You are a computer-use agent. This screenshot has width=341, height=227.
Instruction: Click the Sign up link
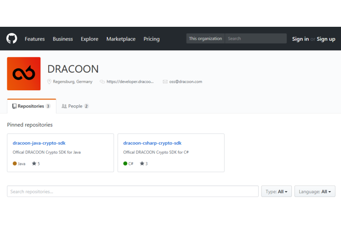pyautogui.click(x=326, y=39)
